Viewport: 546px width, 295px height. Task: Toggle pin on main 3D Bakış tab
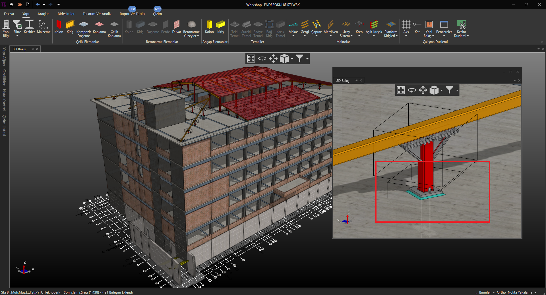(x=33, y=49)
